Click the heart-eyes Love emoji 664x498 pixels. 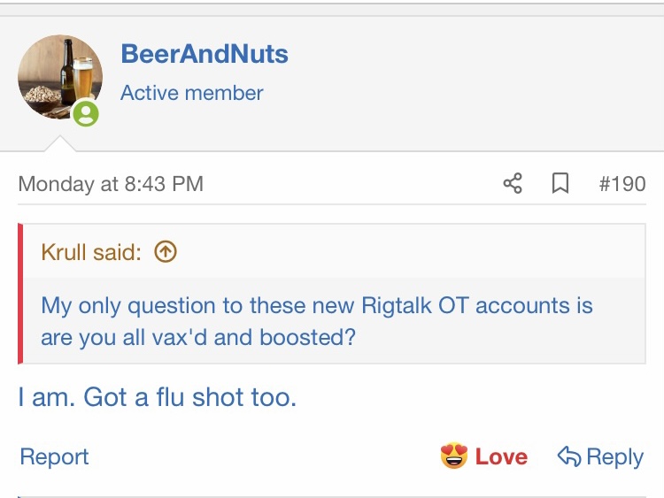[453, 456]
